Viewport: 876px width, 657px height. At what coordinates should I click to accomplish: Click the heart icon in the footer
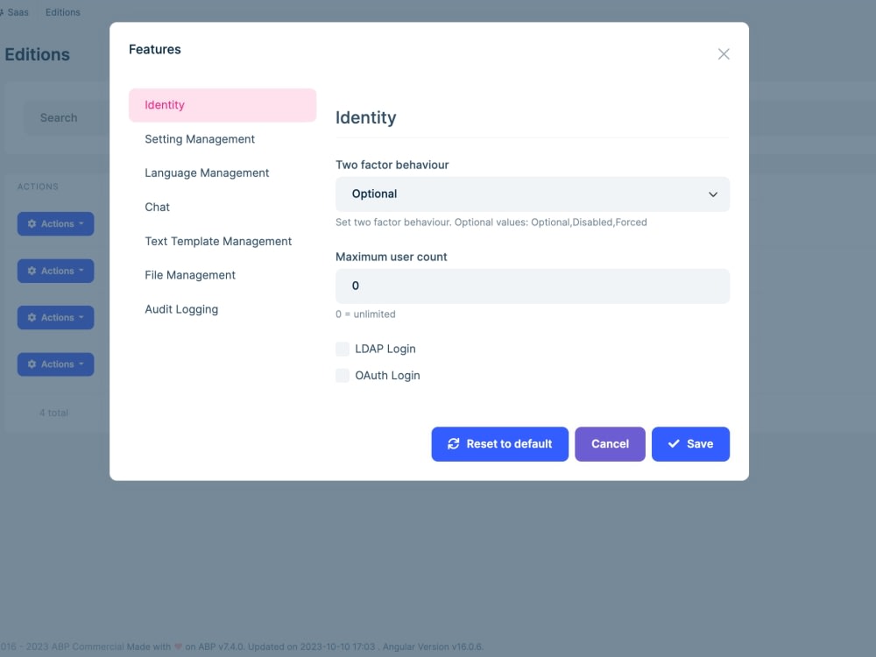tap(178, 646)
